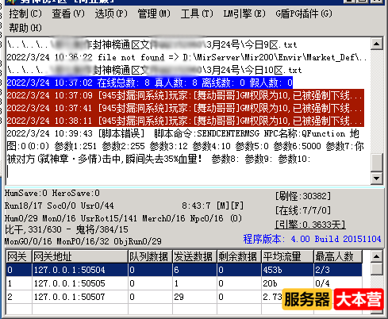Click the 今日10区.txt path line
388x319 pixels.
point(154,70)
